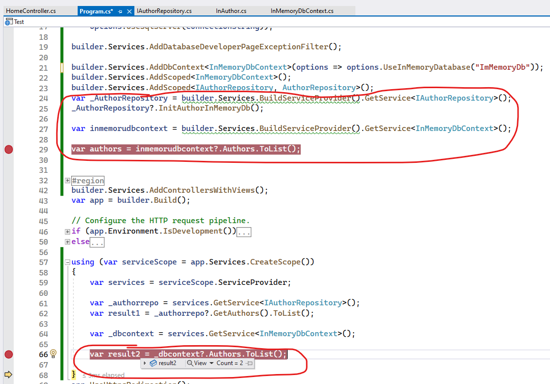Viewport: 550px width, 384px height.
Task: Click _dbcontext variable on line 64
Action: click(x=131, y=334)
